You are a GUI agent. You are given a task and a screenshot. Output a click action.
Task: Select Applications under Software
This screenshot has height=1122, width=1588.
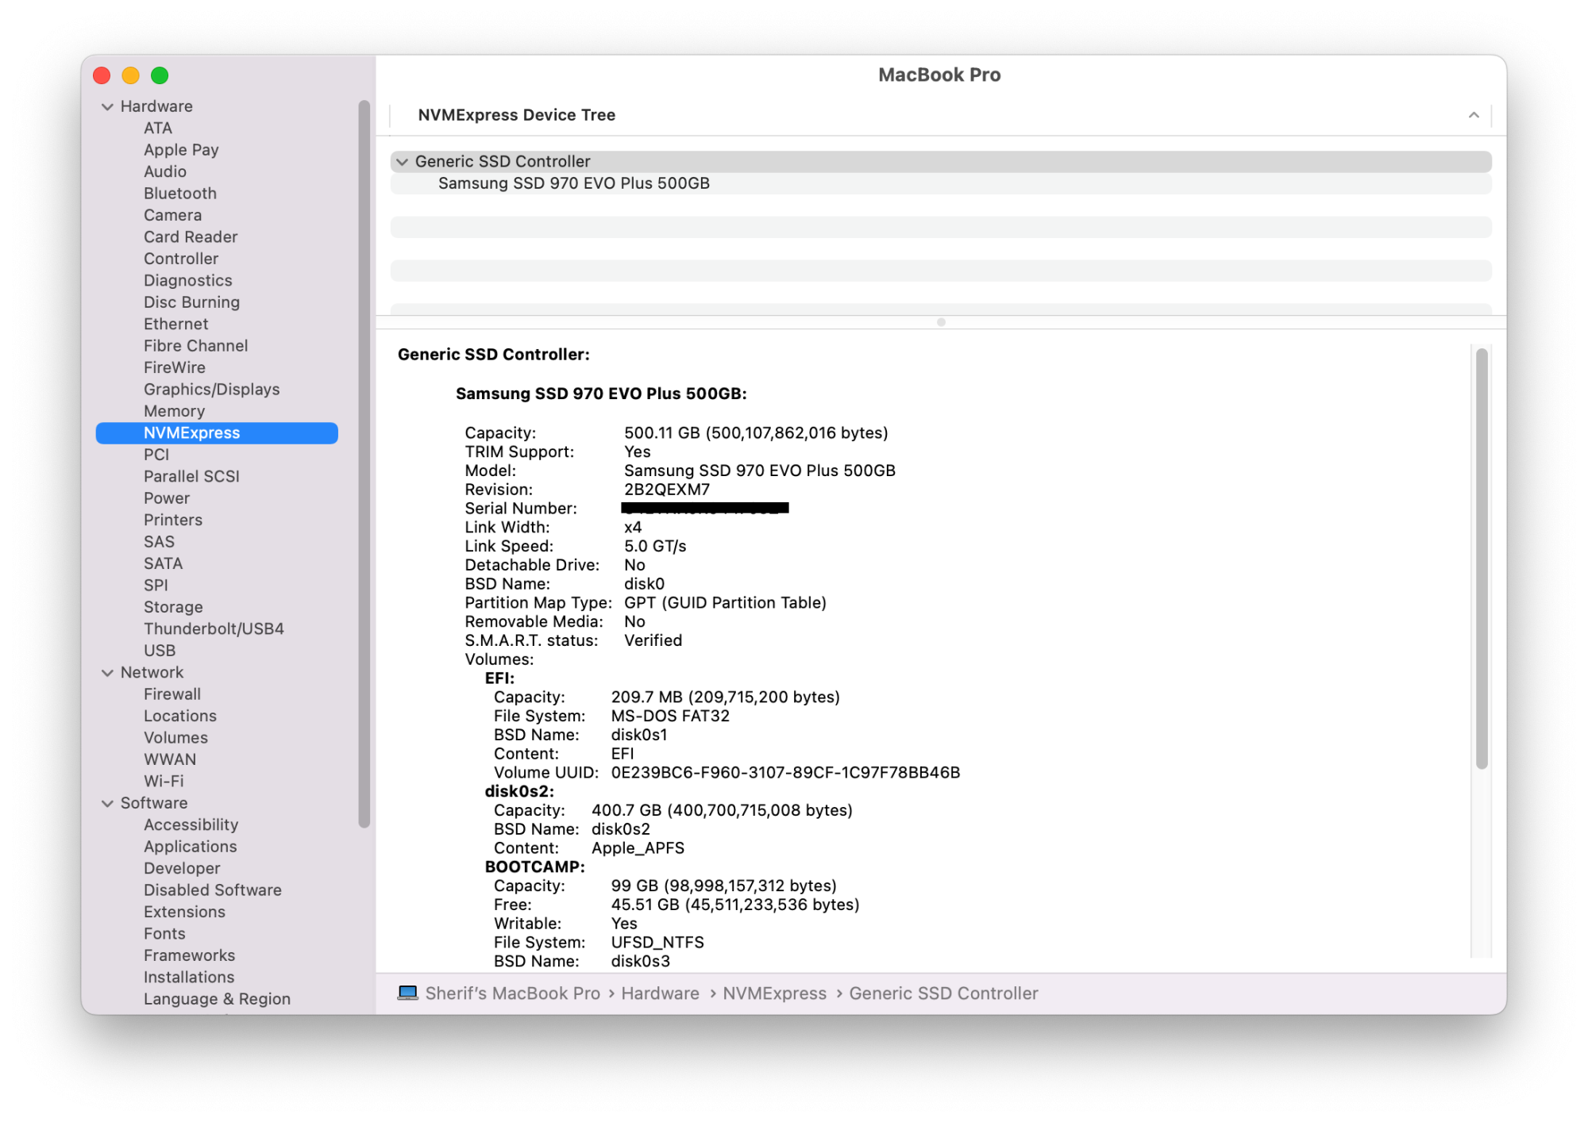point(190,847)
